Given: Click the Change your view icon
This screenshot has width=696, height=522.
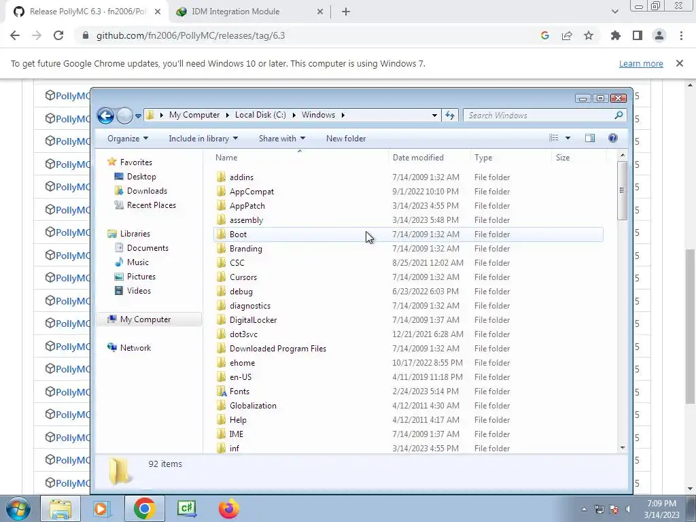Looking at the screenshot, I should tap(553, 138).
